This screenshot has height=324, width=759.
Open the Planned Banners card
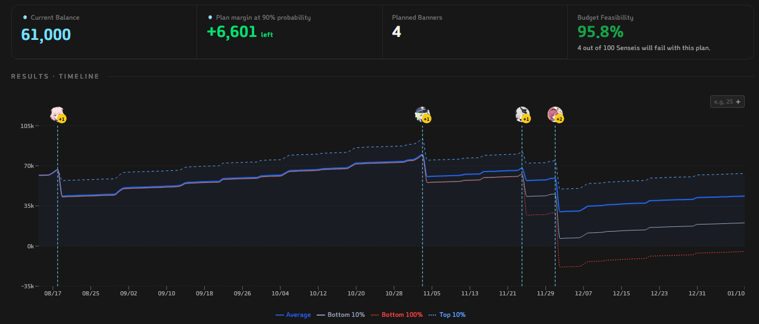click(475, 32)
